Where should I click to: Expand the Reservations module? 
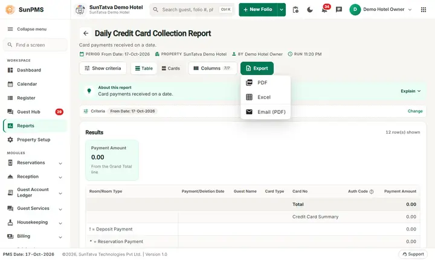tap(35, 163)
